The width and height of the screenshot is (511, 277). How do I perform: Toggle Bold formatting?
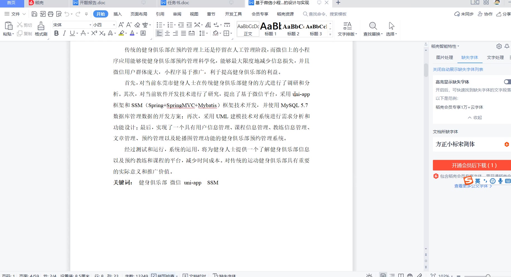coord(56,33)
